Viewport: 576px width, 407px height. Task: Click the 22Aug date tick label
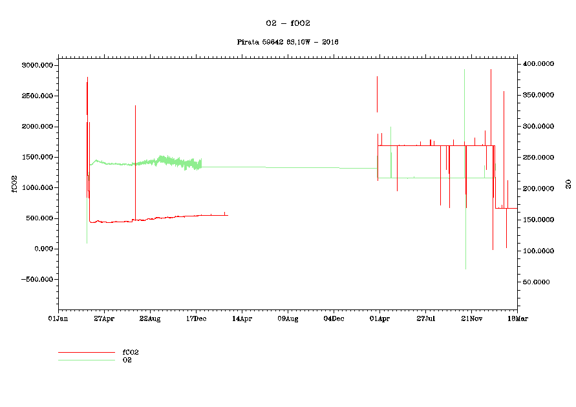tap(150, 318)
